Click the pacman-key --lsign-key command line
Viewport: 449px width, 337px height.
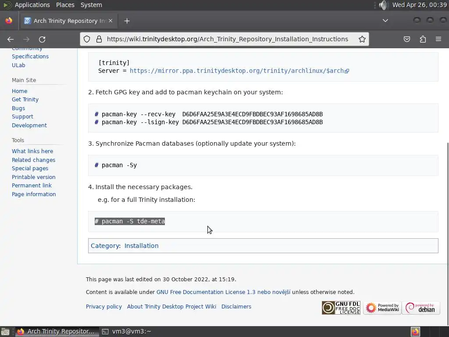click(x=209, y=122)
